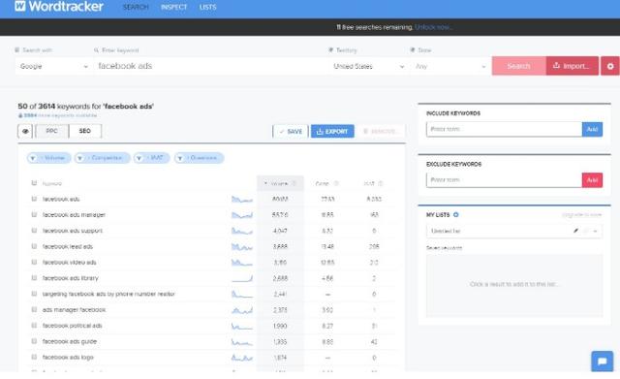Tick the checkbox next to facebook lead ads
Screen dimensions: 620x379
coord(34,246)
